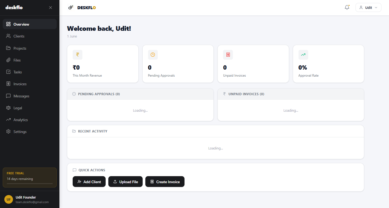Click the ₹0 revenue value

click(x=76, y=67)
